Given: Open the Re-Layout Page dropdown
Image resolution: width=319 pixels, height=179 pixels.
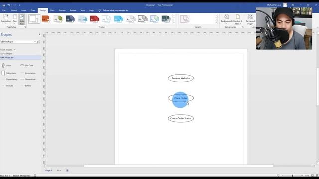Looking at the screenshot, I should coord(250,19).
